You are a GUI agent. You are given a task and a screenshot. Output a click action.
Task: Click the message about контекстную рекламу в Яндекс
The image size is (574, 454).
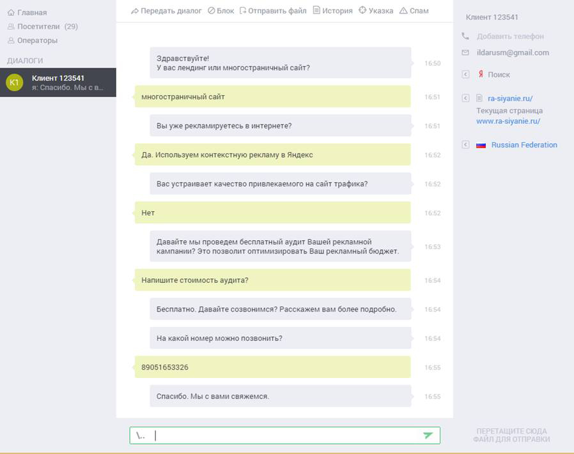tap(273, 155)
